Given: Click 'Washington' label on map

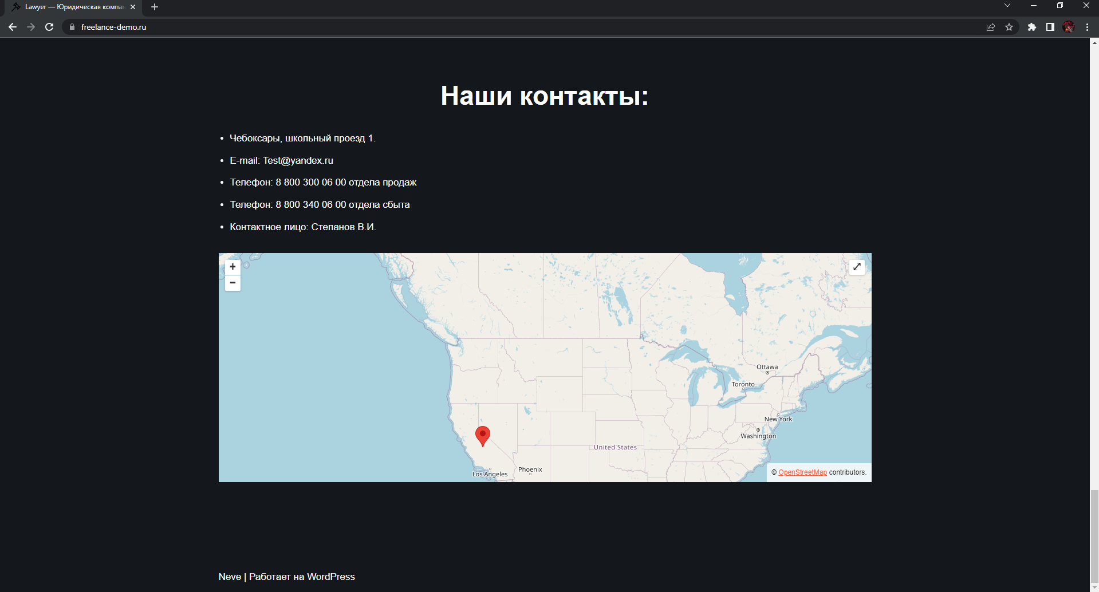Looking at the screenshot, I should (x=758, y=436).
